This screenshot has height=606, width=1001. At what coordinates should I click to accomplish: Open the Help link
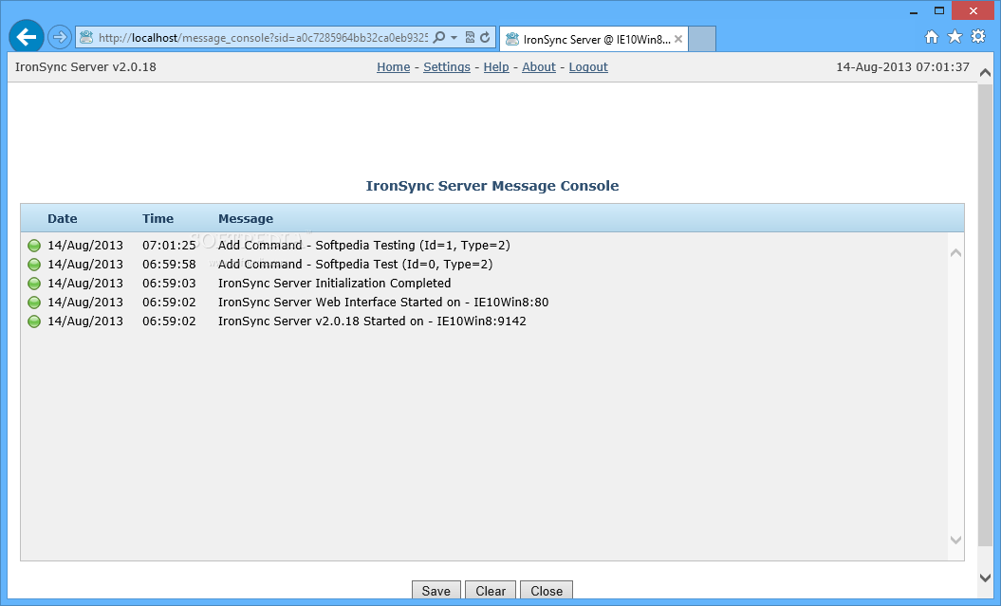[x=496, y=67]
